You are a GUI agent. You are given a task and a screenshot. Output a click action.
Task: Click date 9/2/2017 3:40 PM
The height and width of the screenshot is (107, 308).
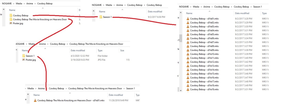click(x=244, y=58)
